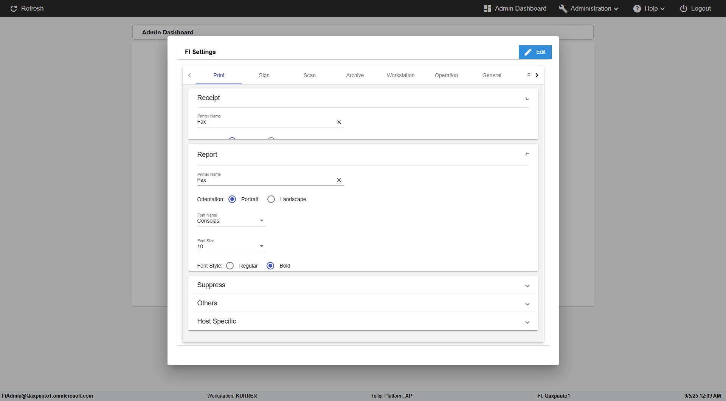Click the FiAdmin email in status bar
Image resolution: width=726 pixels, height=401 pixels.
click(x=47, y=396)
